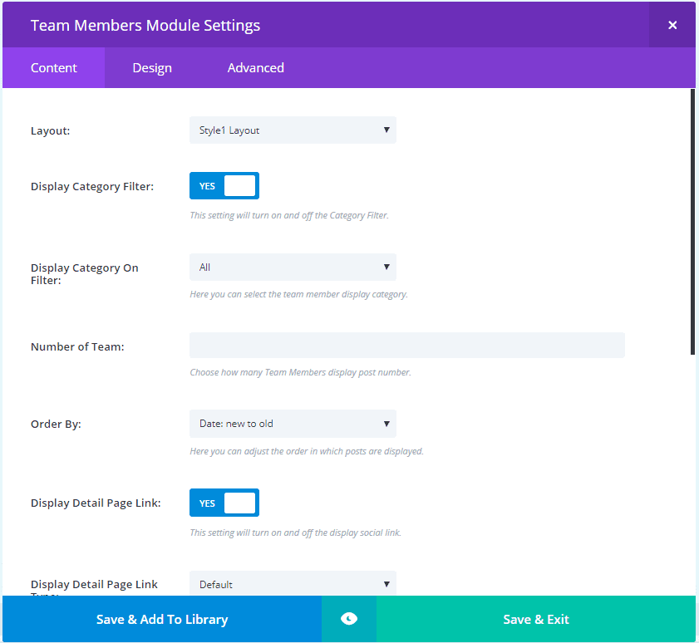699x643 pixels.
Task: Click the Team Members Module Settings title
Action: 145,25
